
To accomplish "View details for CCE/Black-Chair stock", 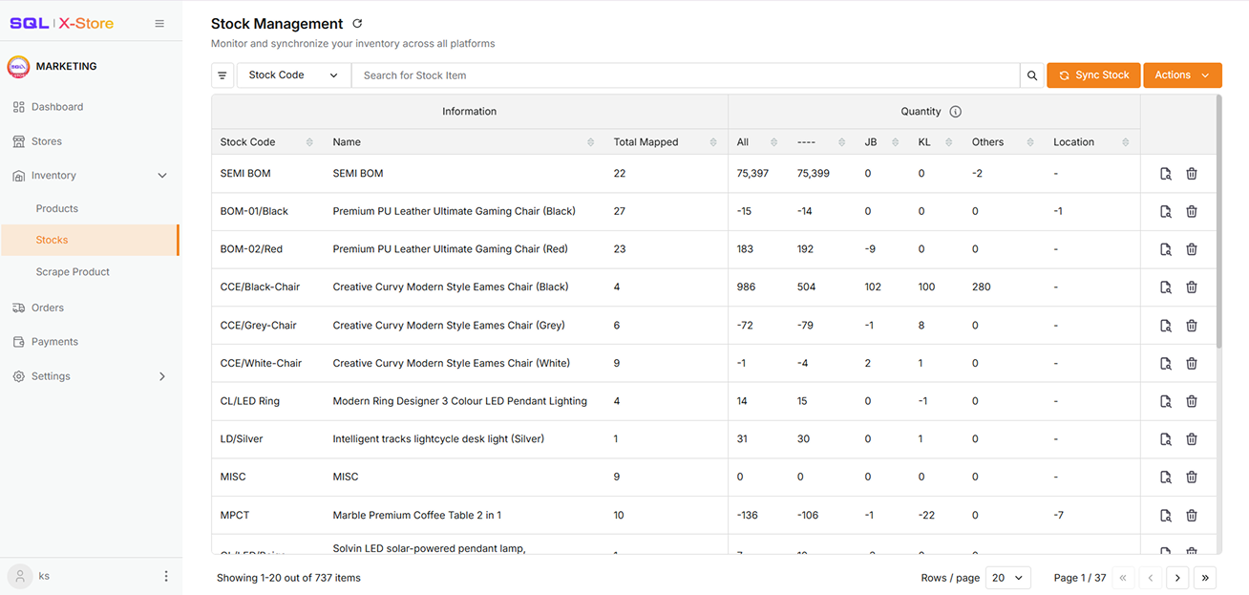I will (1166, 287).
